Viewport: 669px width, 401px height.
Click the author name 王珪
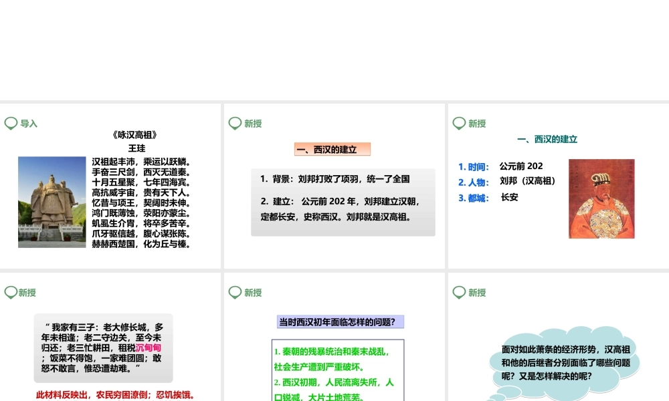136,148
